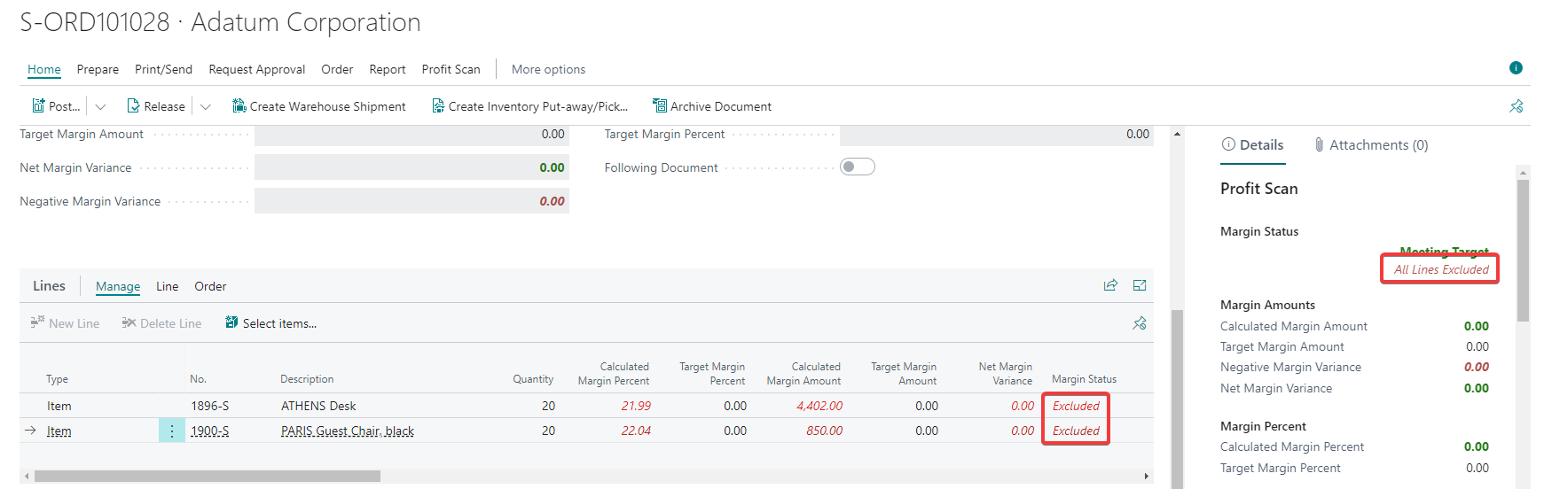Open More options menu
Screen dimensions: 1544x489
548,69
